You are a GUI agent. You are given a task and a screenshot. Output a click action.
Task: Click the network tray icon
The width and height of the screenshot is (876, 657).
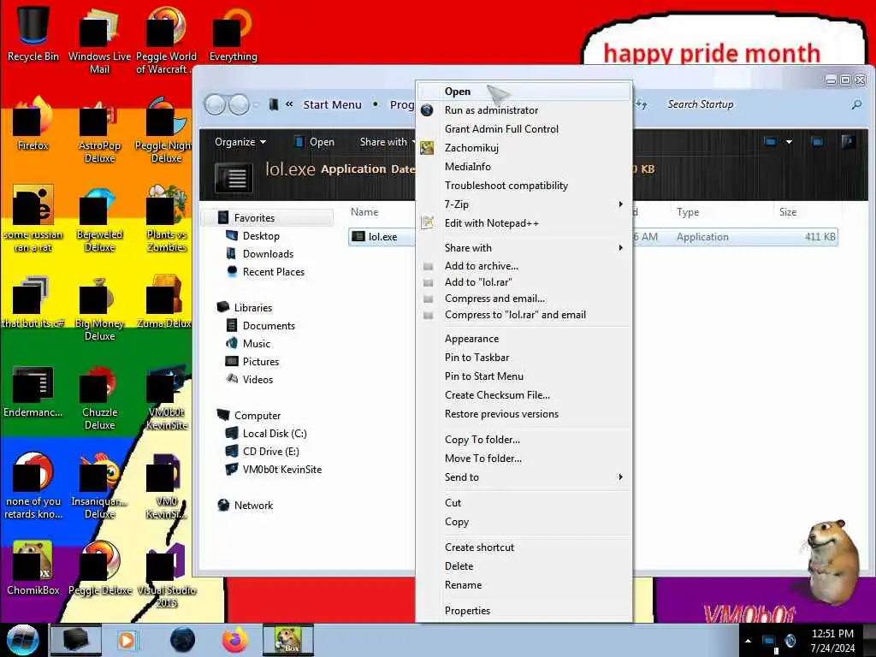[x=770, y=641]
